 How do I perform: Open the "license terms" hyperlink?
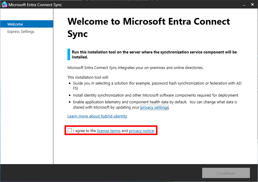108,131
